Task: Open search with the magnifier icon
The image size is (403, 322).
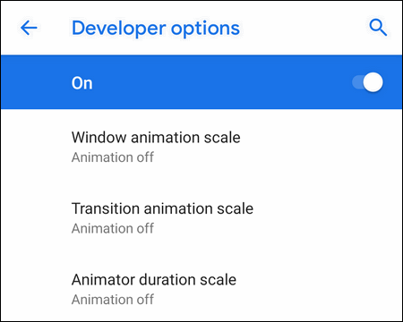Action: (378, 28)
